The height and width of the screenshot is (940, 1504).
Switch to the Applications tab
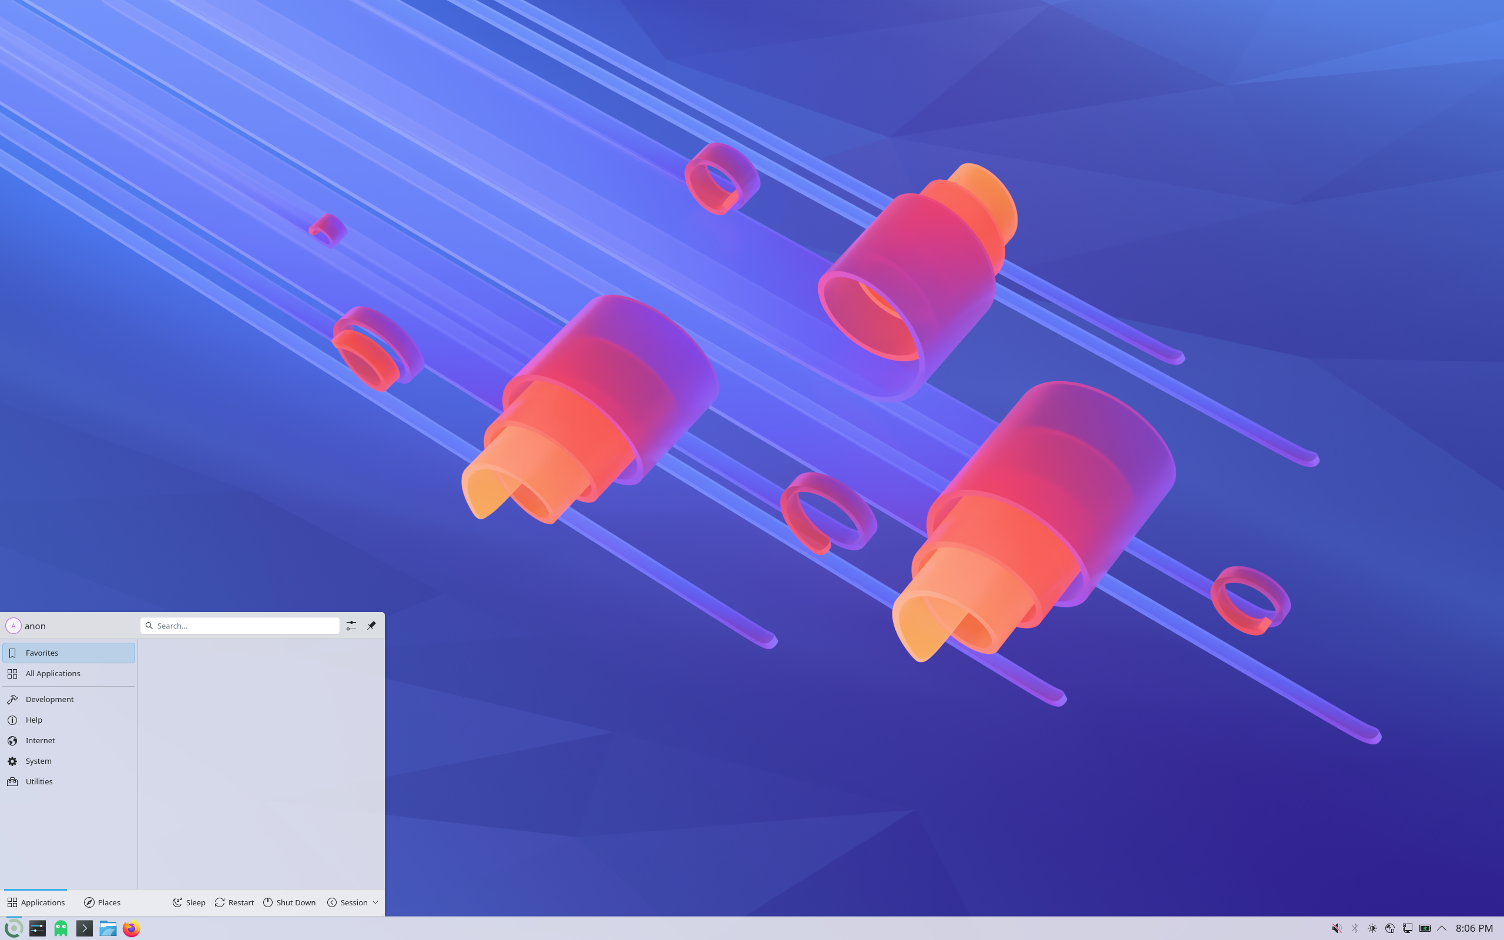(35, 902)
